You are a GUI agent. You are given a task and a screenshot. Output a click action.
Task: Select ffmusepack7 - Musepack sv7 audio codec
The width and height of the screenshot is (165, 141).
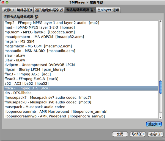point(81,97)
